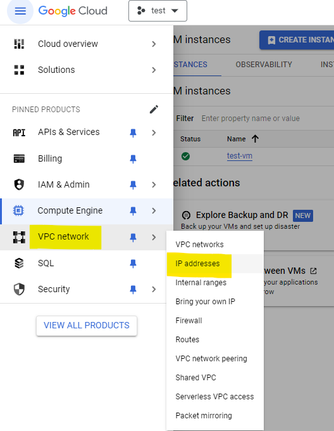Expand the IAM & Admin chevron
The height and width of the screenshot is (431, 334).
(154, 184)
